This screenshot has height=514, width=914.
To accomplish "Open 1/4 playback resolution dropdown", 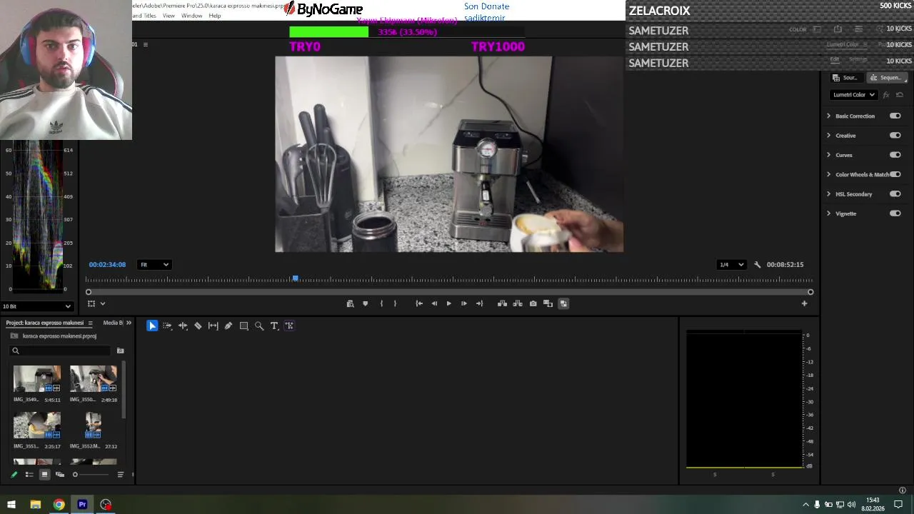I will 731,265.
